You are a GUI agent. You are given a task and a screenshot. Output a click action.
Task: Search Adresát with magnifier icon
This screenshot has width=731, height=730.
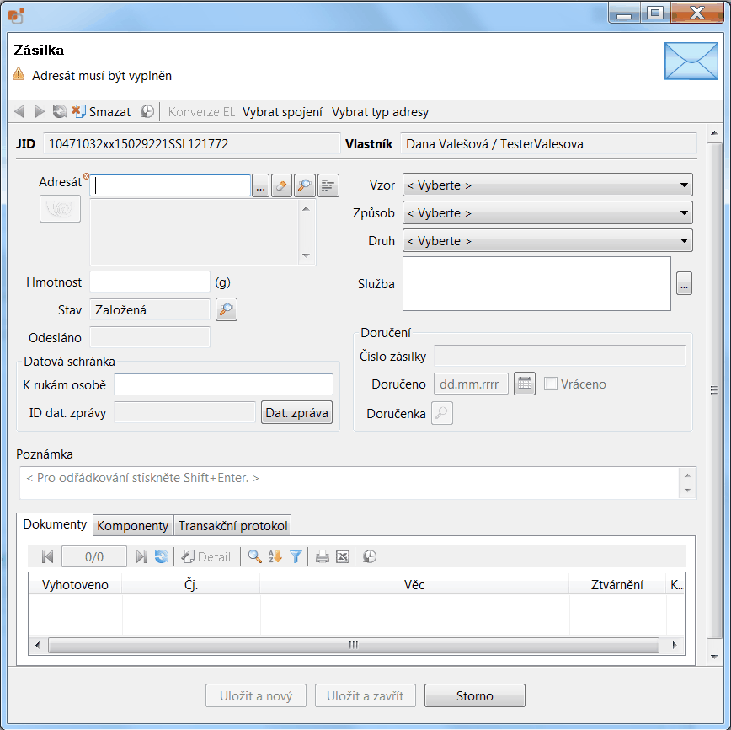(304, 185)
